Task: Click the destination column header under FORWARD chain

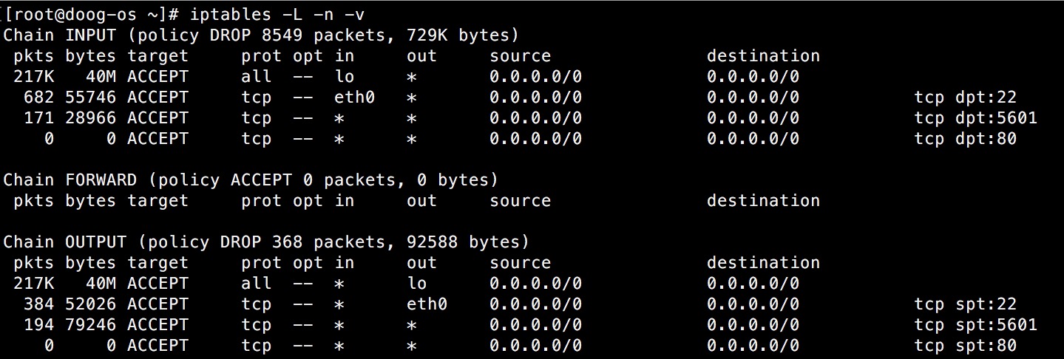Action: pyautogui.click(x=763, y=200)
